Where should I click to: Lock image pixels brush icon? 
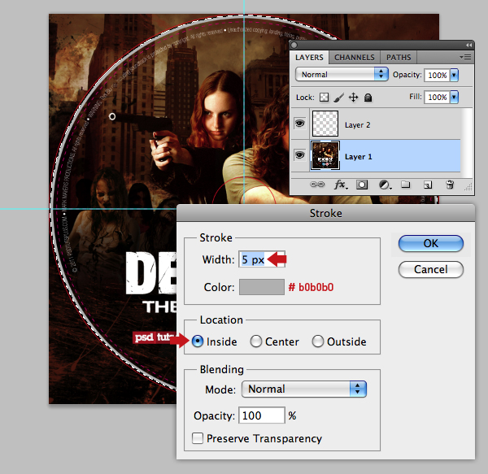(x=338, y=98)
